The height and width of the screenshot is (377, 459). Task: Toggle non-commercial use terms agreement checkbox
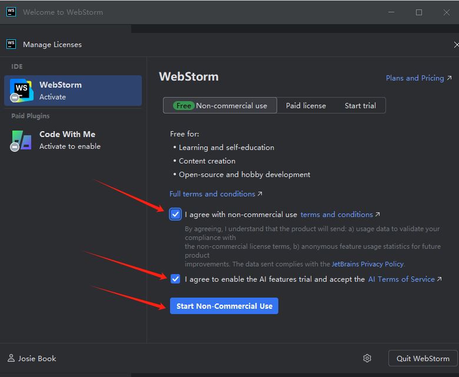(x=175, y=215)
